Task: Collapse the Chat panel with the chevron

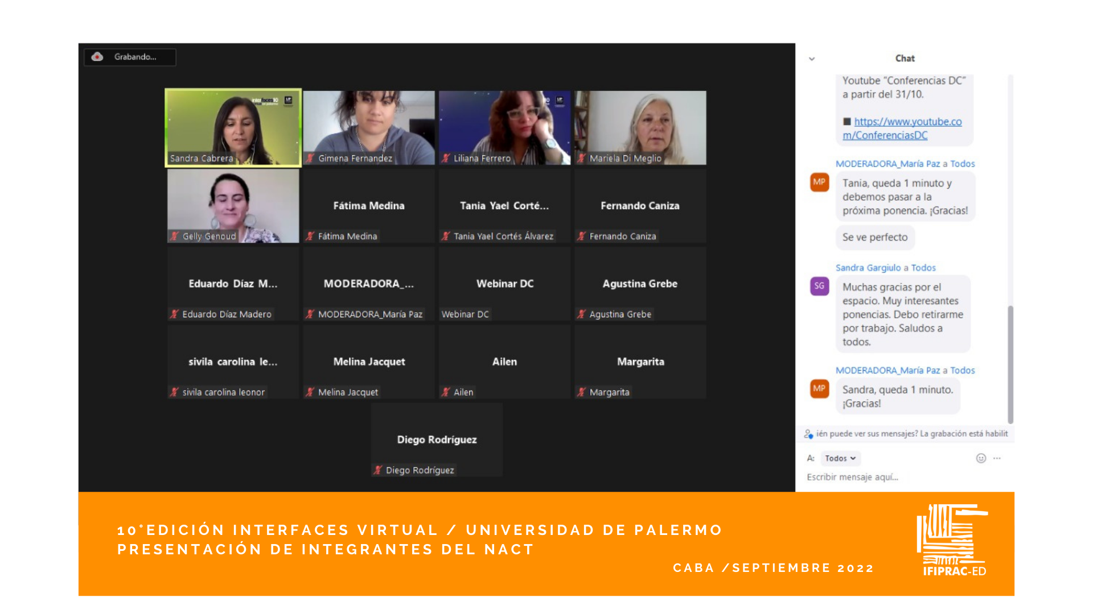Action: tap(812, 59)
